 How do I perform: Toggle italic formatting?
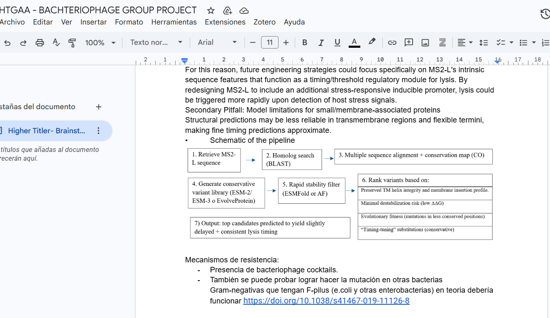(x=321, y=42)
